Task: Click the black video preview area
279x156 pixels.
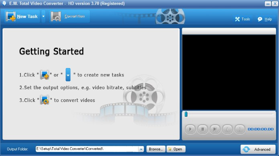Action: (x=229, y=72)
